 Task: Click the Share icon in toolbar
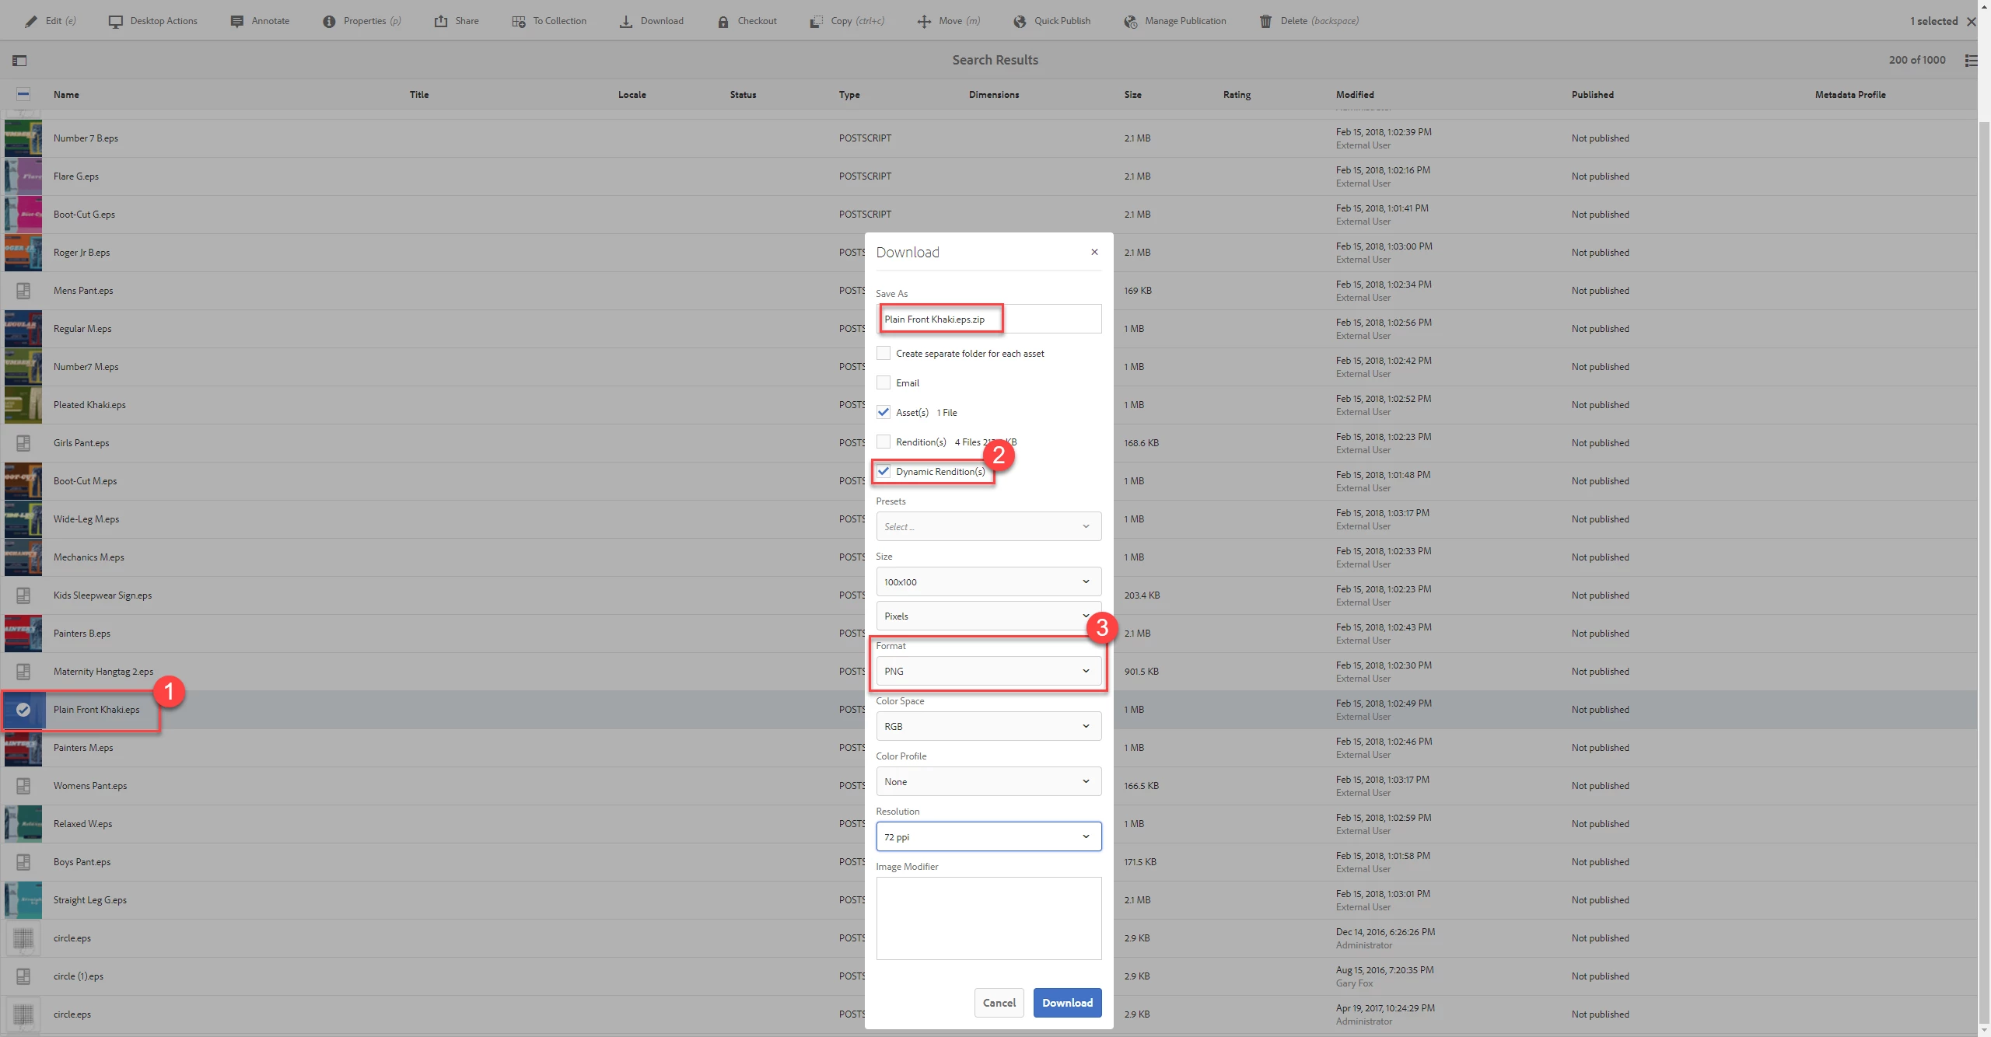(441, 21)
